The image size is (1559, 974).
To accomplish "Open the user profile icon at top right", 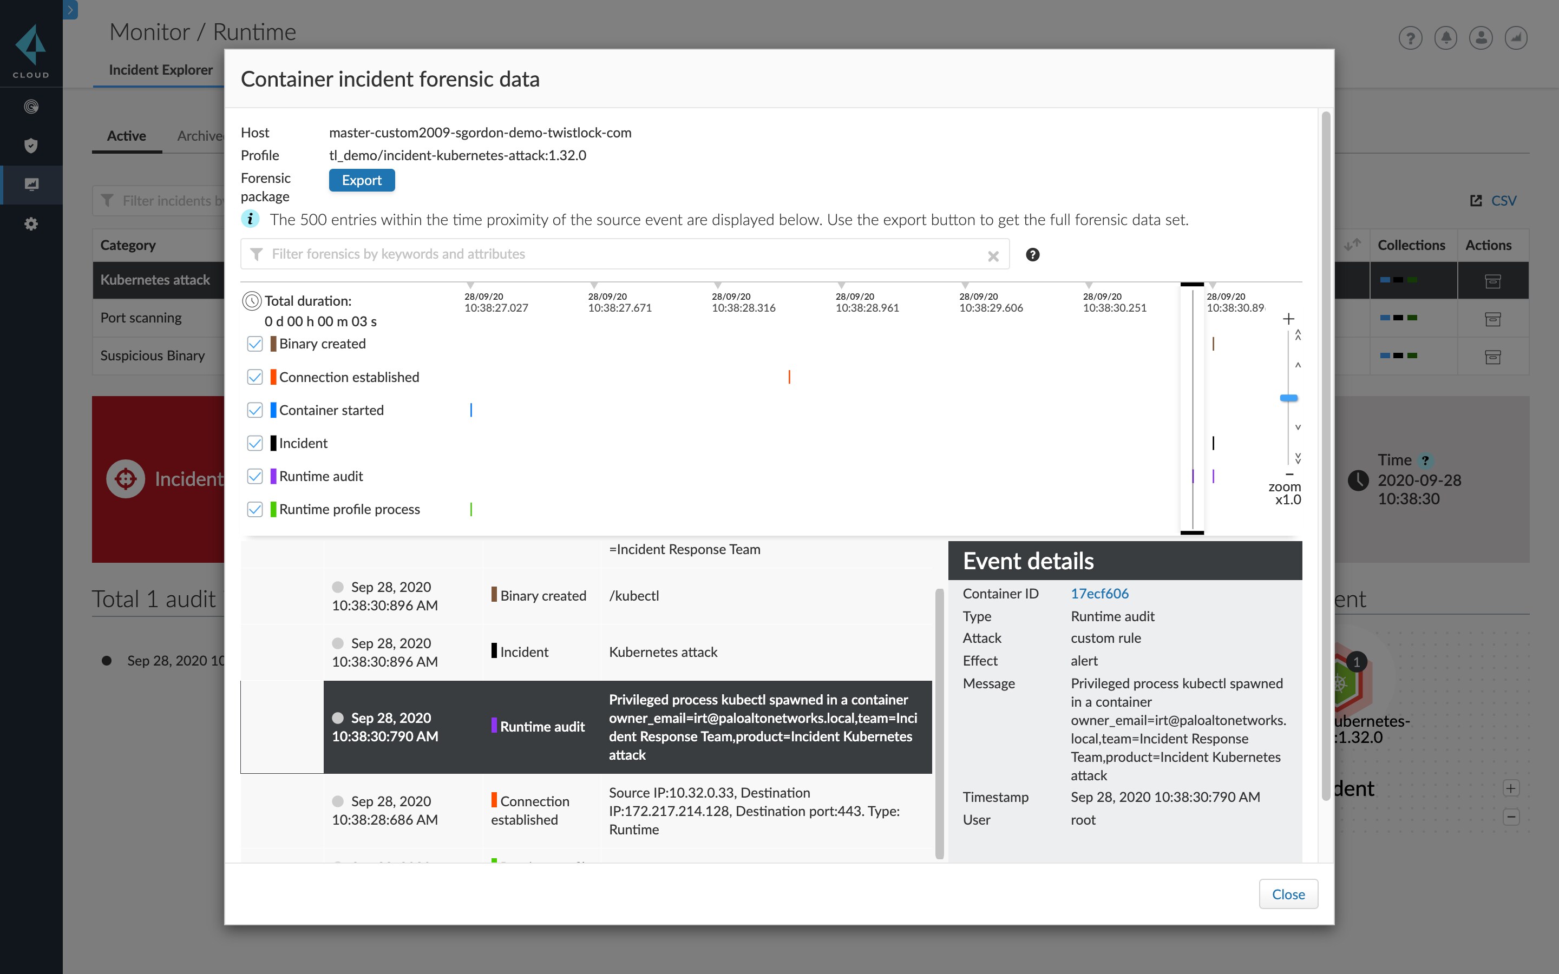I will (x=1481, y=38).
